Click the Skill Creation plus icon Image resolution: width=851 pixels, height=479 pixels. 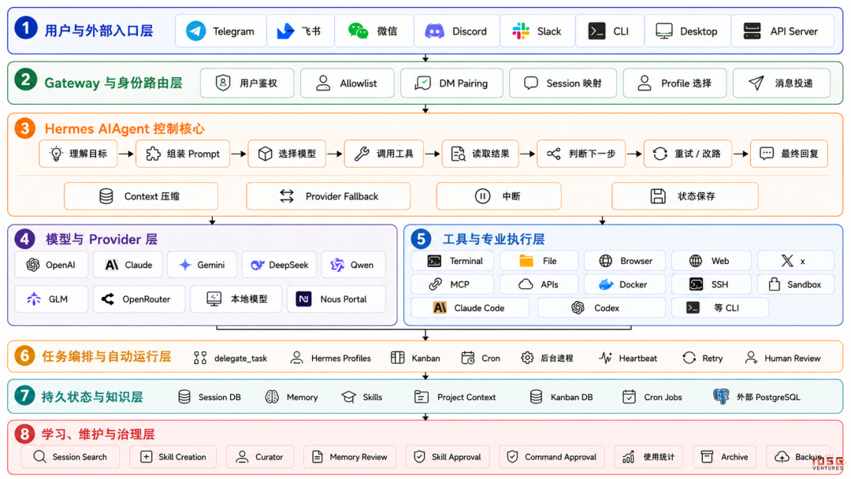click(x=146, y=457)
